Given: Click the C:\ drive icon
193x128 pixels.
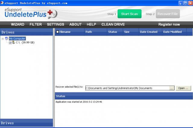Looking at the screenshot, I should point(14,42).
